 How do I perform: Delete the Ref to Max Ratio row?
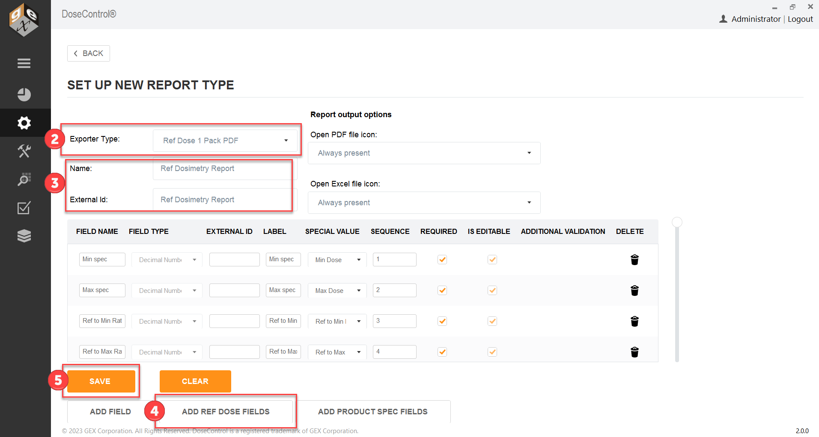(x=634, y=352)
